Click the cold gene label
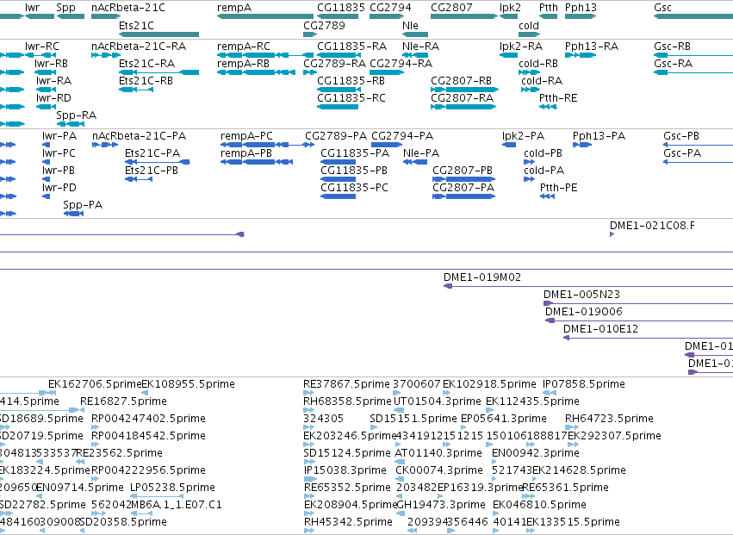Image resolution: width=733 pixels, height=535 pixels. [529, 25]
